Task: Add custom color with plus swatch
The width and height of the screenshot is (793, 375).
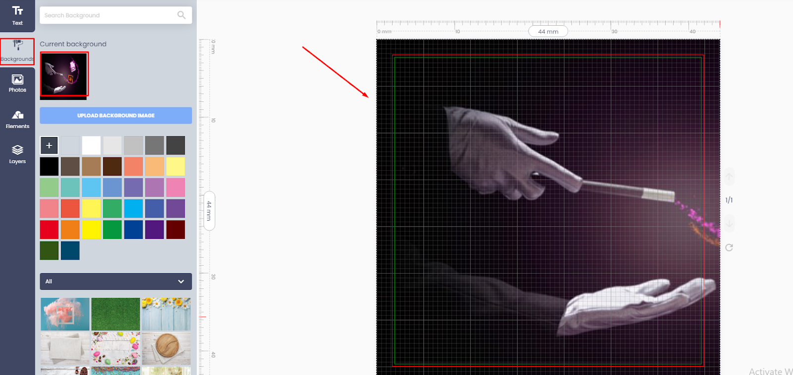Action: (x=49, y=145)
